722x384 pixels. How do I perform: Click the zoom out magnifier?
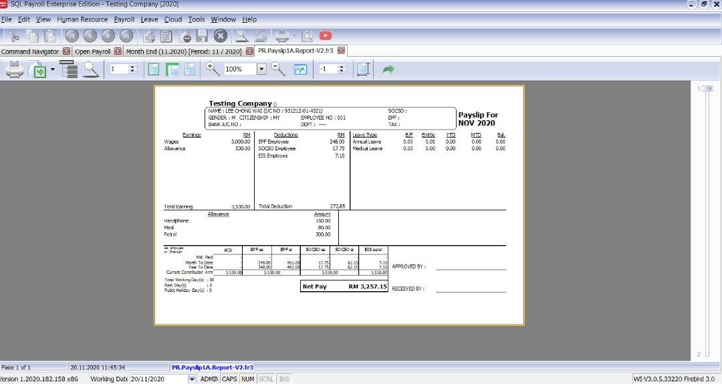point(278,69)
